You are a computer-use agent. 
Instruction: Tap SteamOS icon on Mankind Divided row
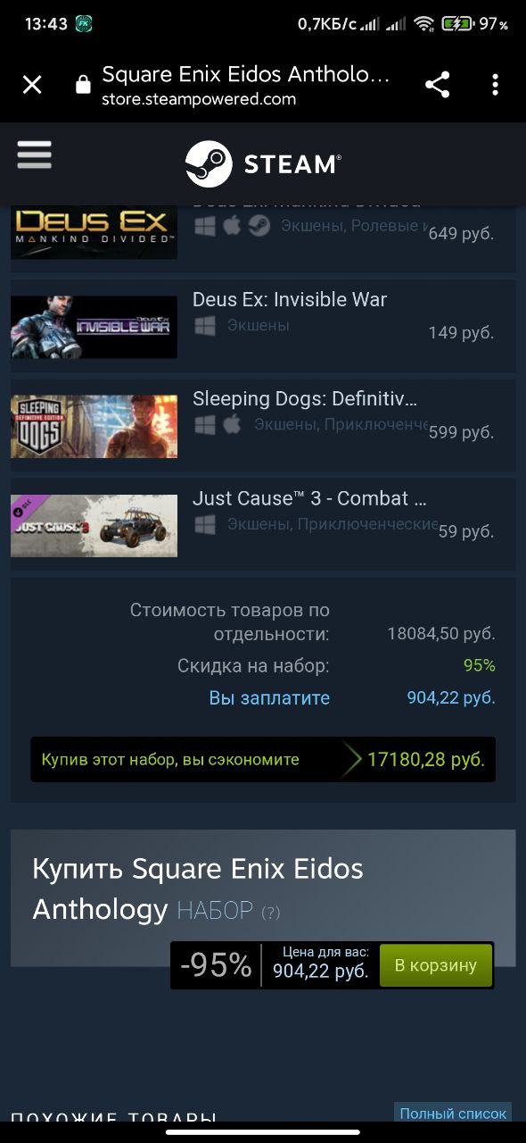pos(259,226)
